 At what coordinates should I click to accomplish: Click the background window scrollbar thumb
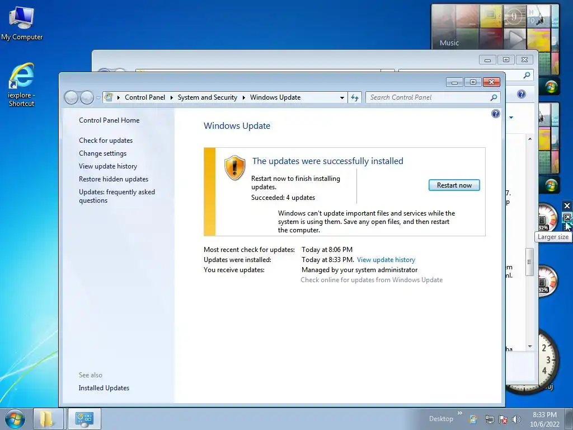(x=529, y=262)
